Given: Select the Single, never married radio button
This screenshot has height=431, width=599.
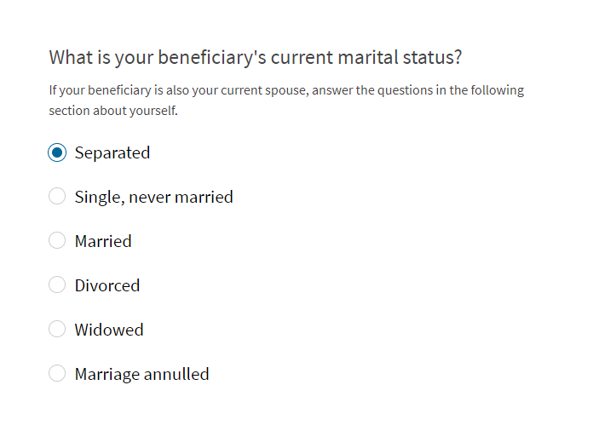Looking at the screenshot, I should [x=57, y=196].
